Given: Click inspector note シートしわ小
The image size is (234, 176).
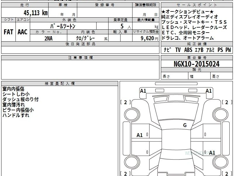Looking at the screenshot, I should click(16, 94).
